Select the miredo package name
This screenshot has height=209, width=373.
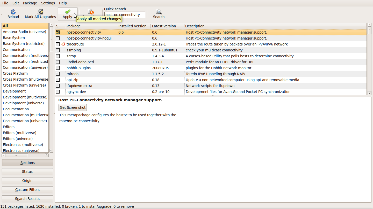click(73, 74)
